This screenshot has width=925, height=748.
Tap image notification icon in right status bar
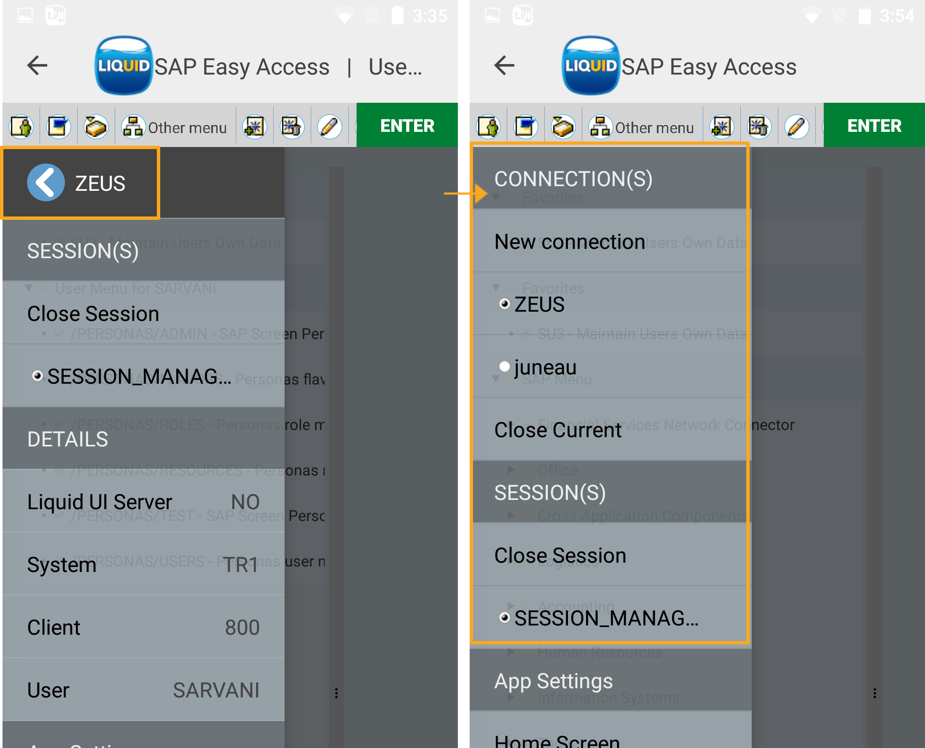pos(492,16)
